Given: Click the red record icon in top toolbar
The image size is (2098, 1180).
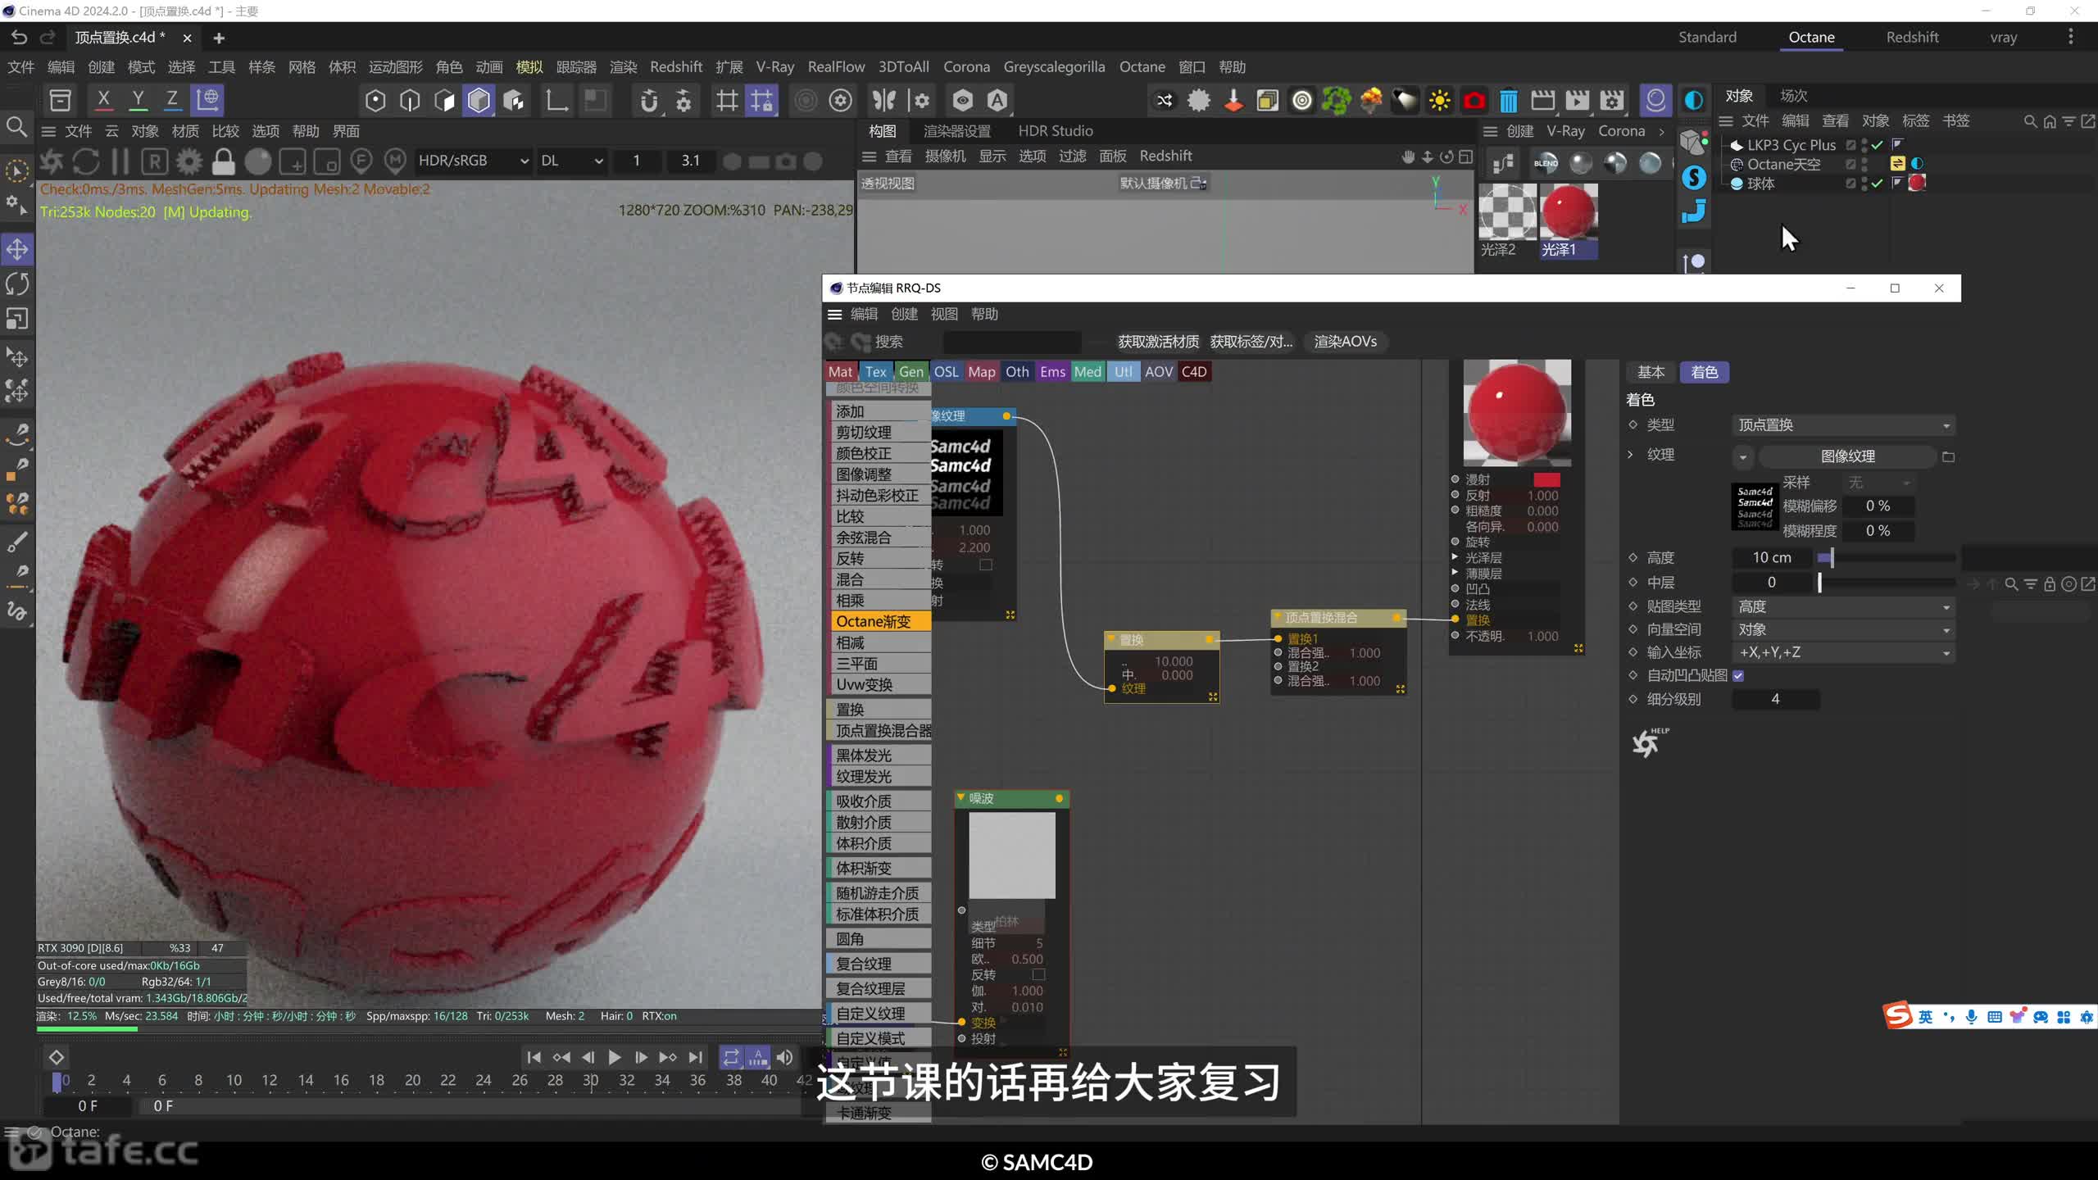Looking at the screenshot, I should (x=1474, y=101).
